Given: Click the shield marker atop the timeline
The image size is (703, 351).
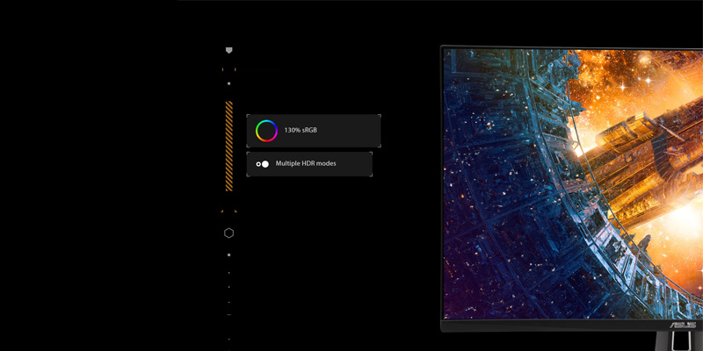Looking at the screenshot, I should 228,51.
